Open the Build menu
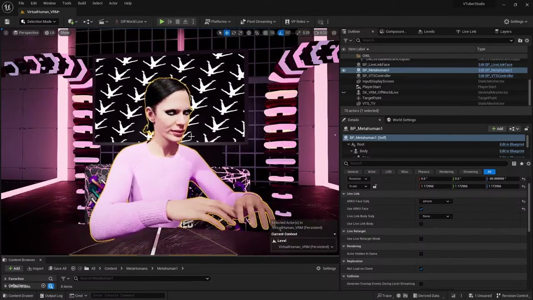The image size is (533, 300). (82, 3)
